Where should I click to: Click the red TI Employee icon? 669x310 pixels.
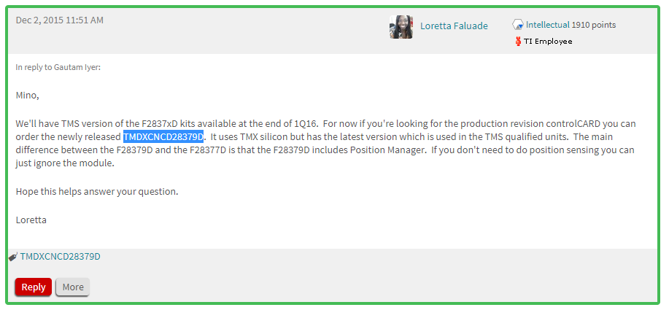[x=518, y=42]
